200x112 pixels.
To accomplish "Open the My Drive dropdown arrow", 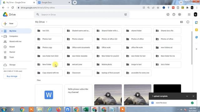I will click(47, 22).
